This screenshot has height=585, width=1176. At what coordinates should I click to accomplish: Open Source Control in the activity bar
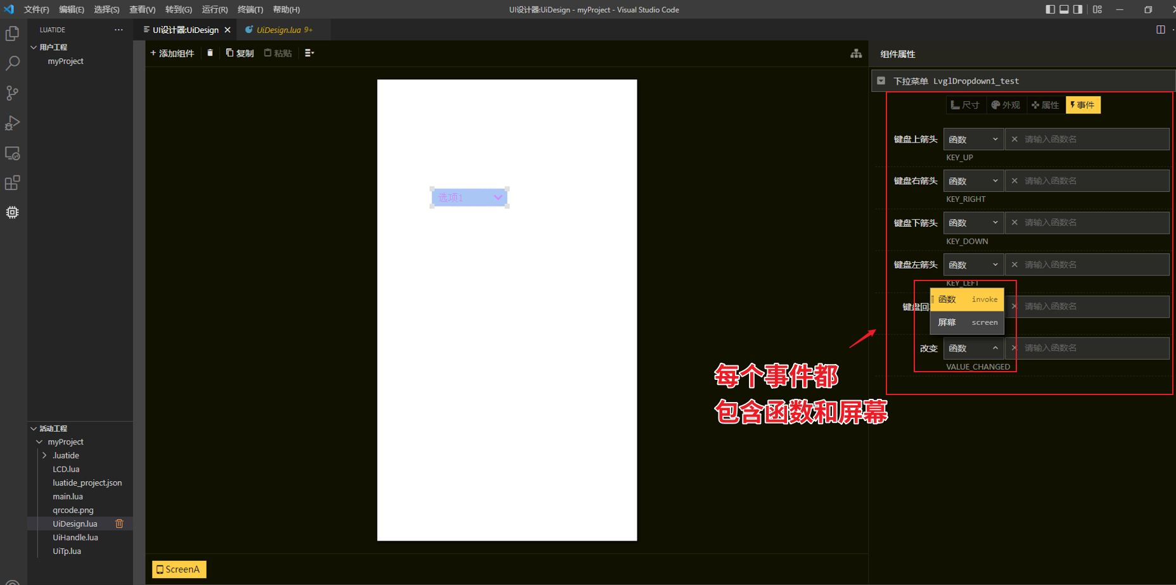[x=13, y=93]
